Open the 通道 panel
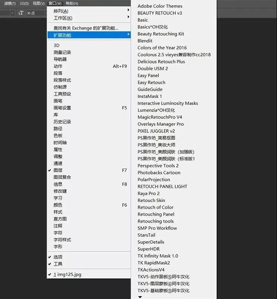 pos(89,163)
